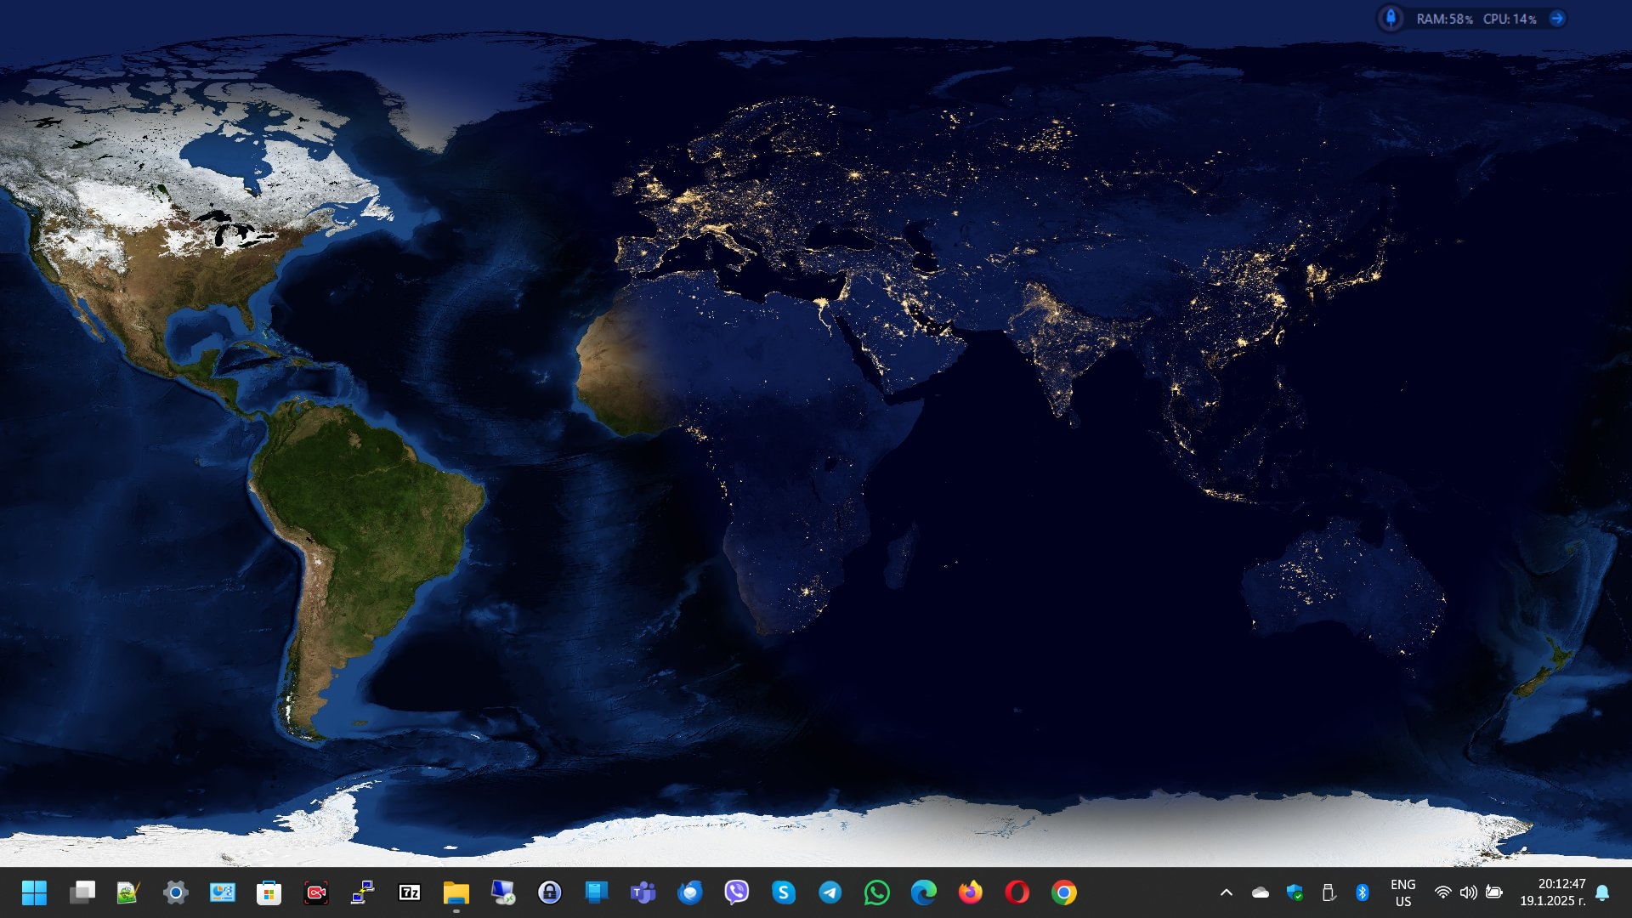The image size is (1632, 918).
Task: Click RAM: 58% reading in widget
Action: point(1444,19)
